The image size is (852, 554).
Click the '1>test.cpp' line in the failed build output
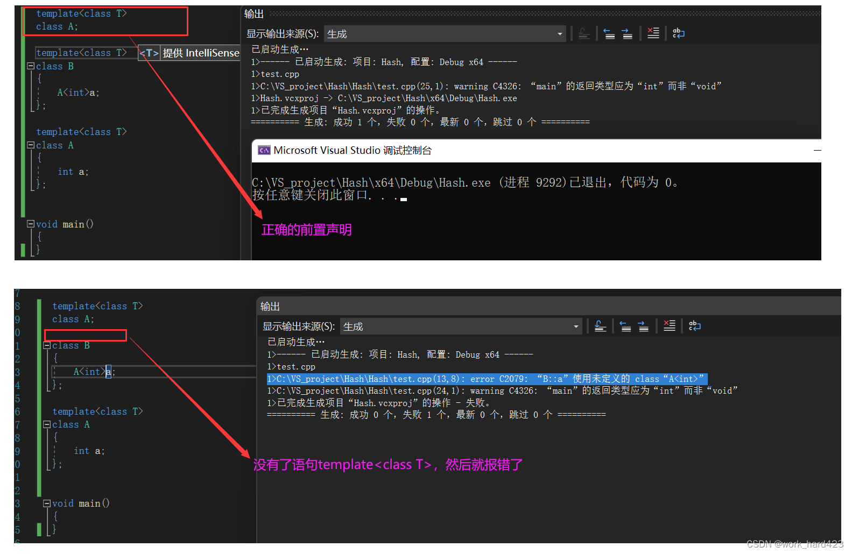291,367
